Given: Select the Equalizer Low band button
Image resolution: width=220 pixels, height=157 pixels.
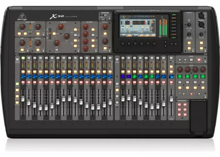Looking at the screenshot, I should click(75, 46).
